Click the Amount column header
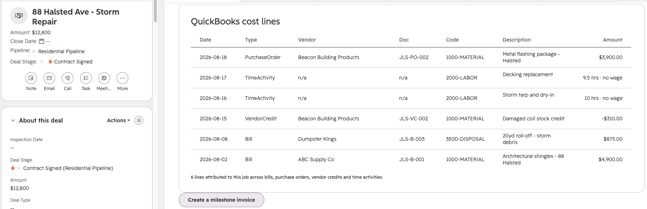Image resolution: width=647 pixels, height=209 pixels. coord(613,40)
